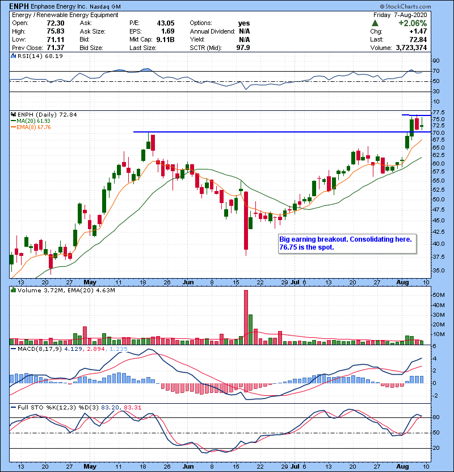The image size is (454, 472).
Task: Click the Chg value +1.47
Action: (x=418, y=31)
